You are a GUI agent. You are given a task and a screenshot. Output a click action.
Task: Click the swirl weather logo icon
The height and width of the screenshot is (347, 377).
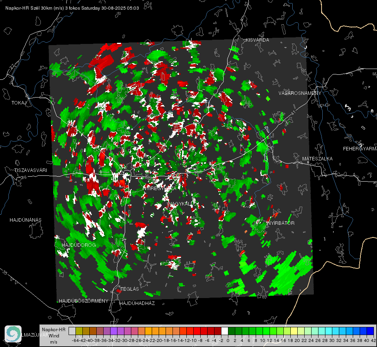[x=13, y=334]
